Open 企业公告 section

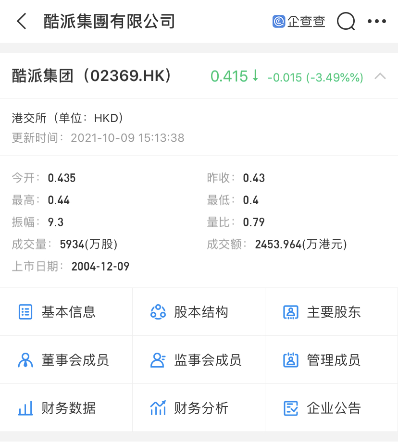coord(332,408)
